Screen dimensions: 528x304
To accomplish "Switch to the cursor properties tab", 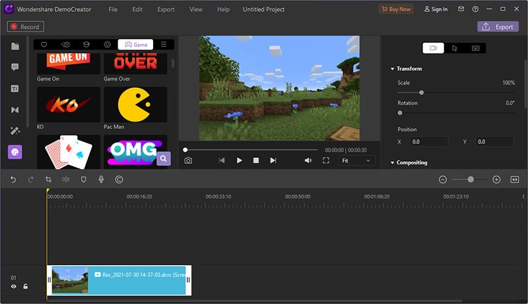I will point(454,48).
